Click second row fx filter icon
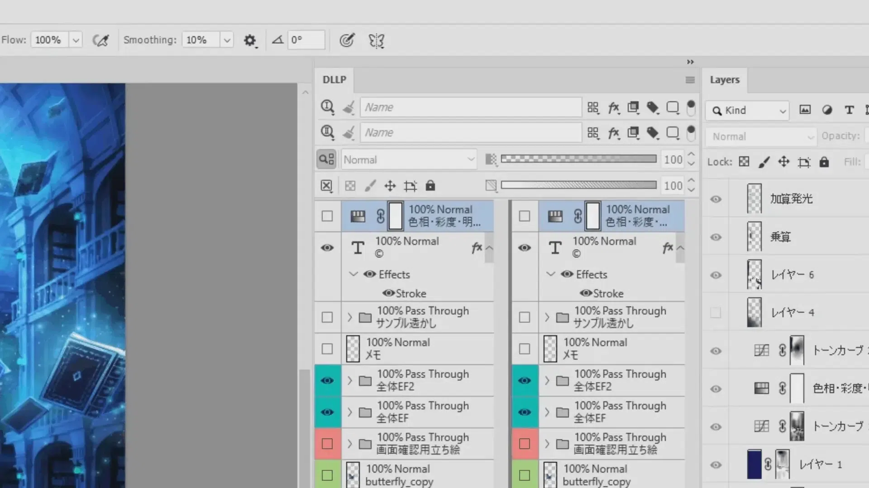Viewport: 869px width, 488px height. tap(614, 133)
